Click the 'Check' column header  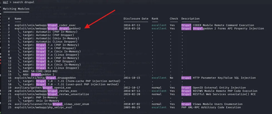point(174,18)
